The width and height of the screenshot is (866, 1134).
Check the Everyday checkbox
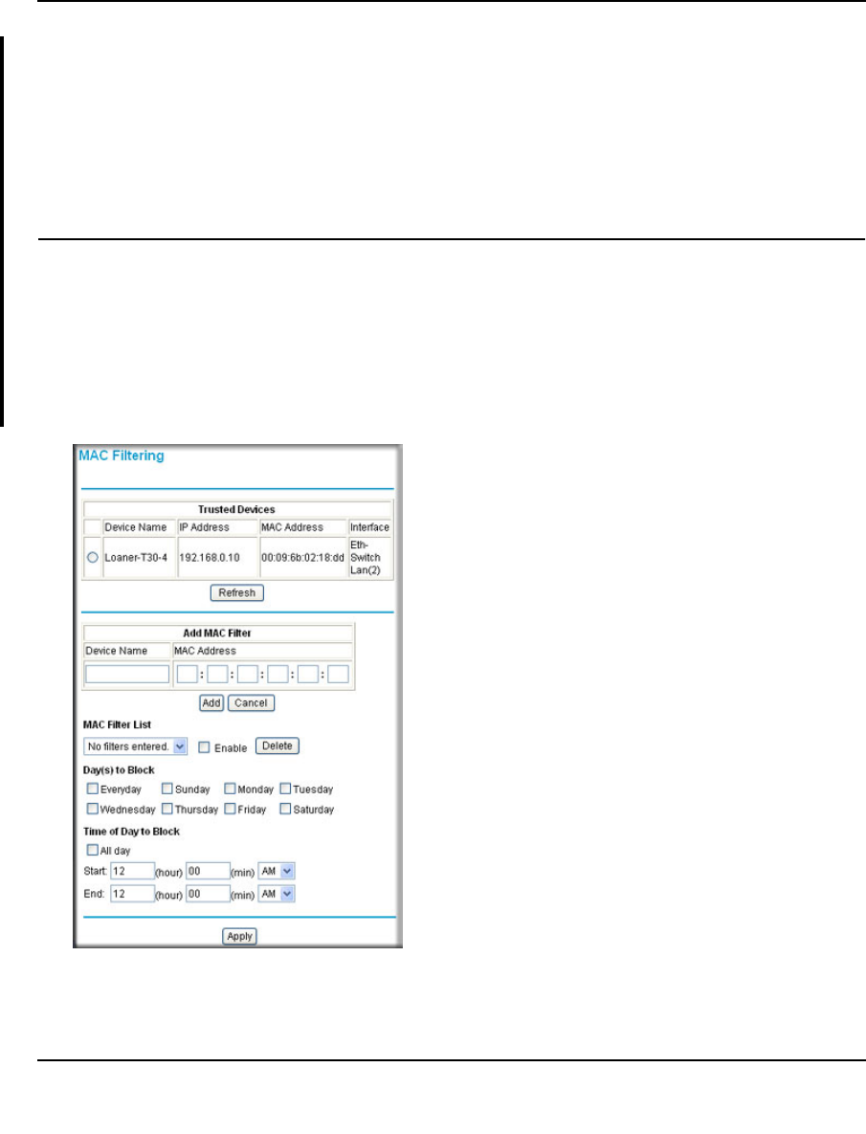93,789
